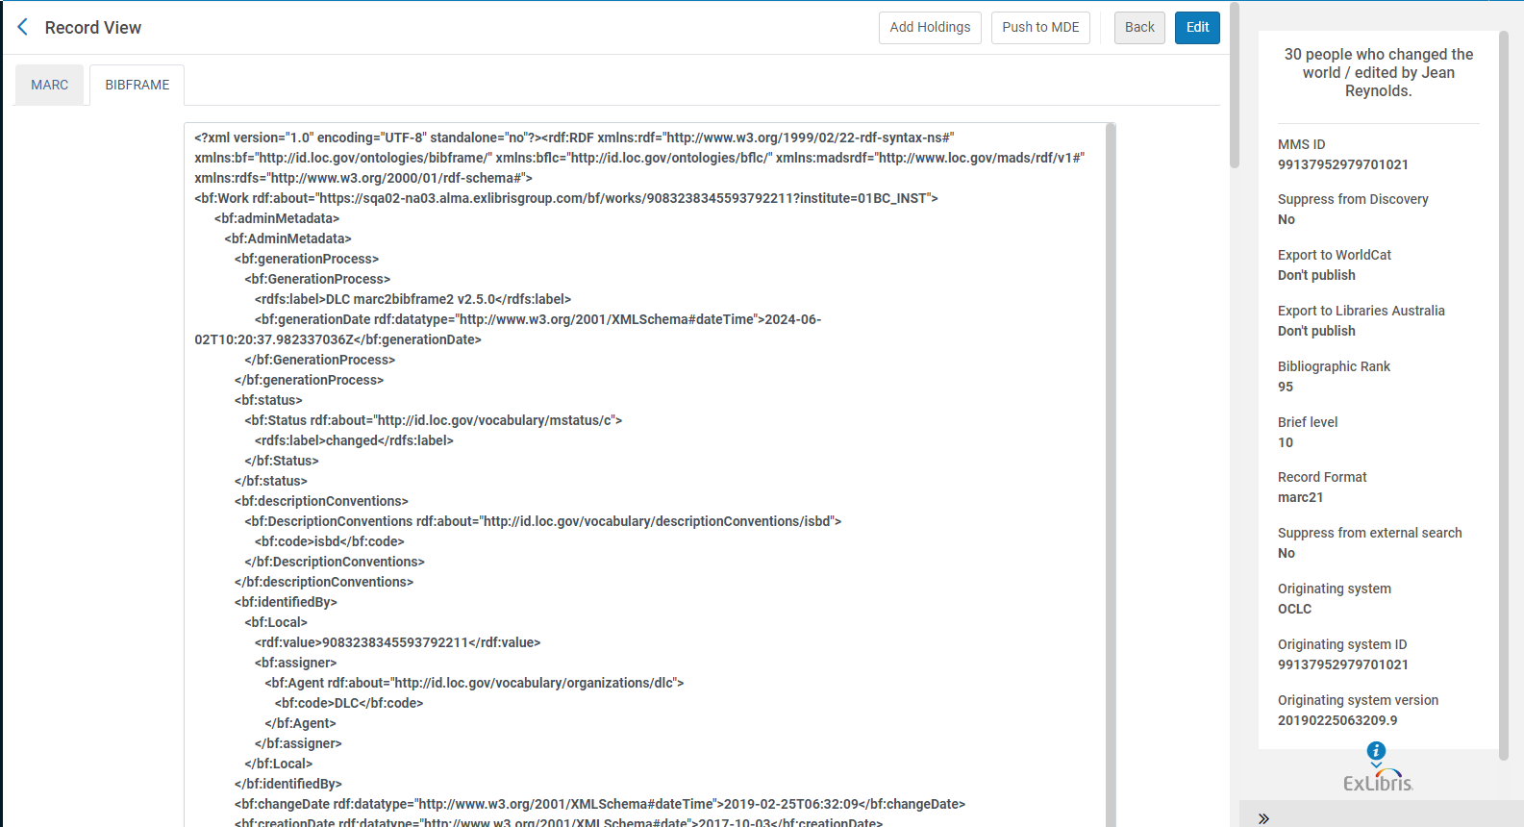Click the MMS ID value 99137952979701021

point(1342,164)
